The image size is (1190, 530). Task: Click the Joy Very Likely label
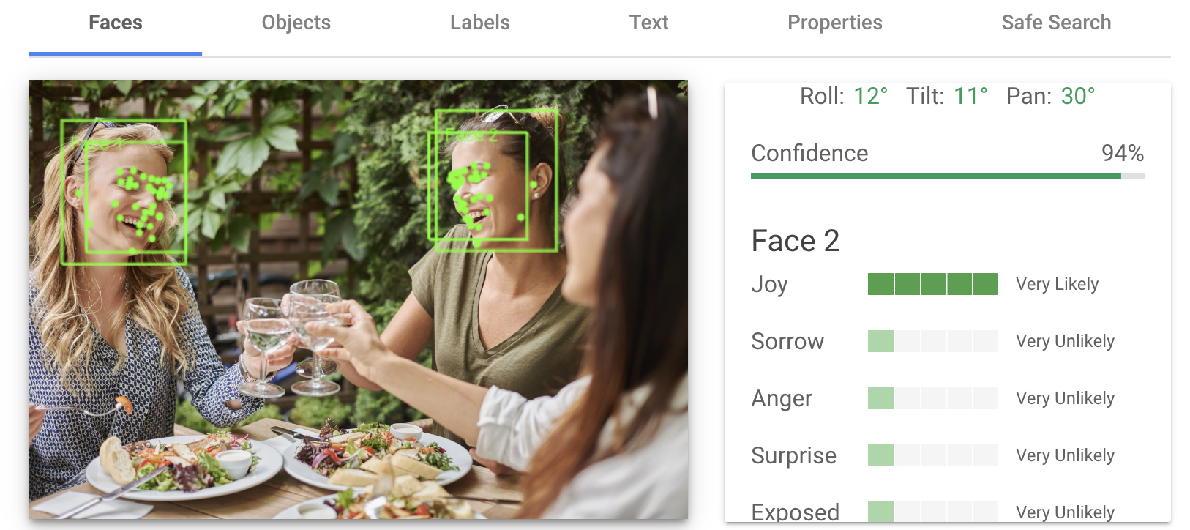point(1057,284)
